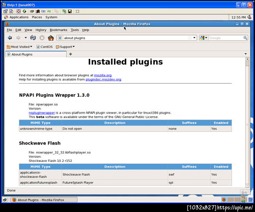Open the View menu

(28, 30)
